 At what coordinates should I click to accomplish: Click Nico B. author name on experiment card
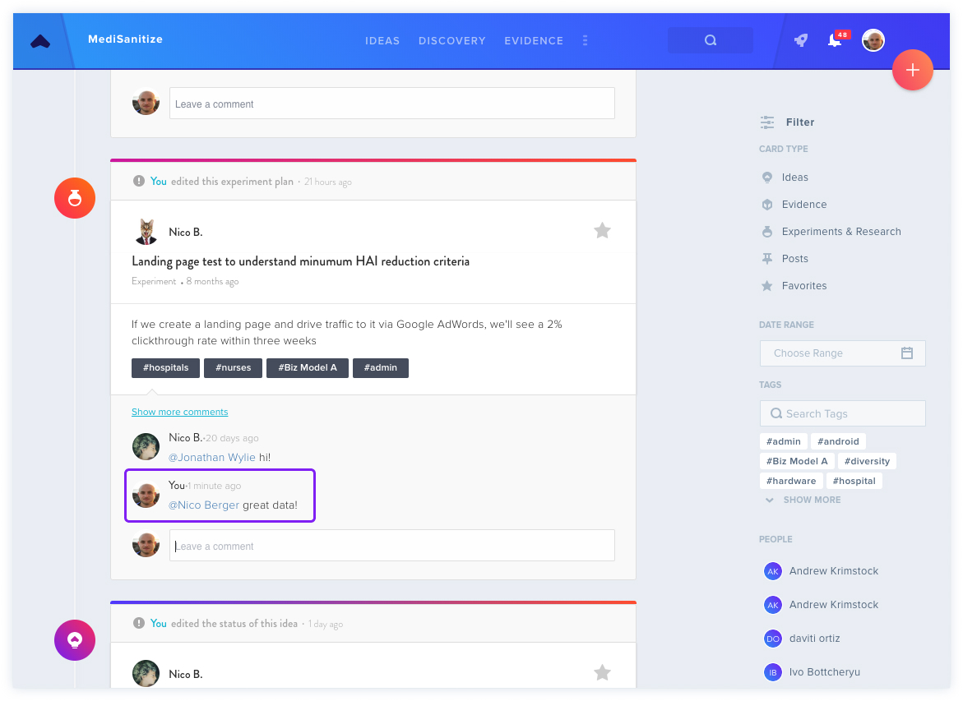186,232
